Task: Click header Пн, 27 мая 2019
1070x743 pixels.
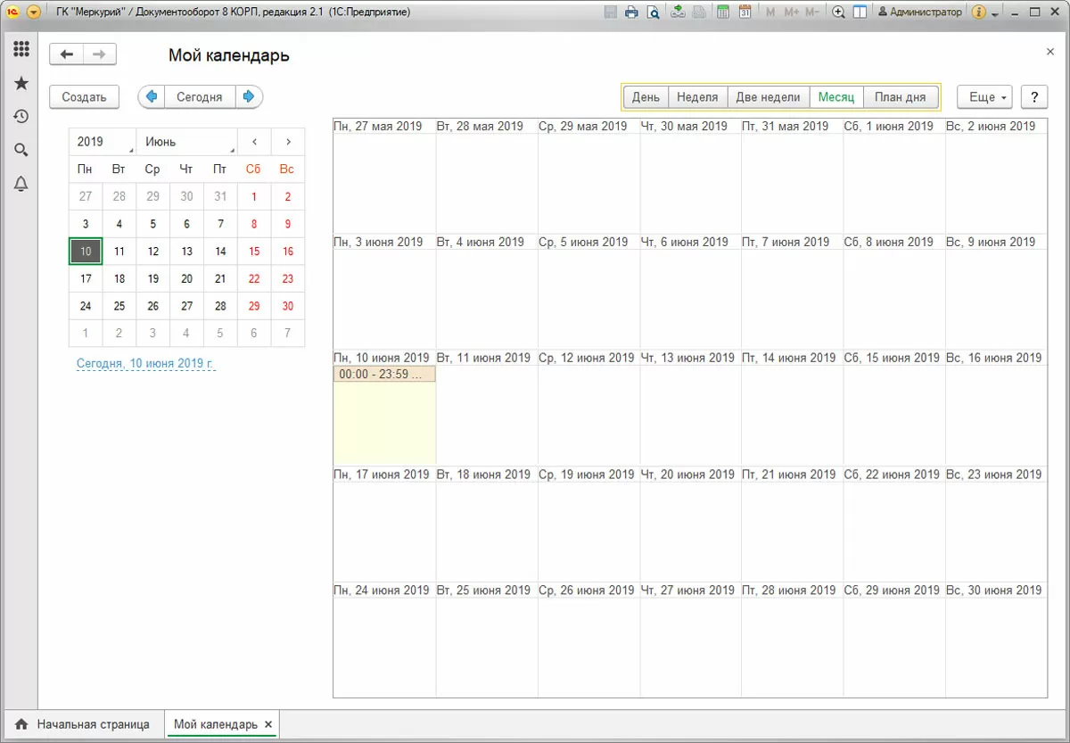Action: coord(378,126)
